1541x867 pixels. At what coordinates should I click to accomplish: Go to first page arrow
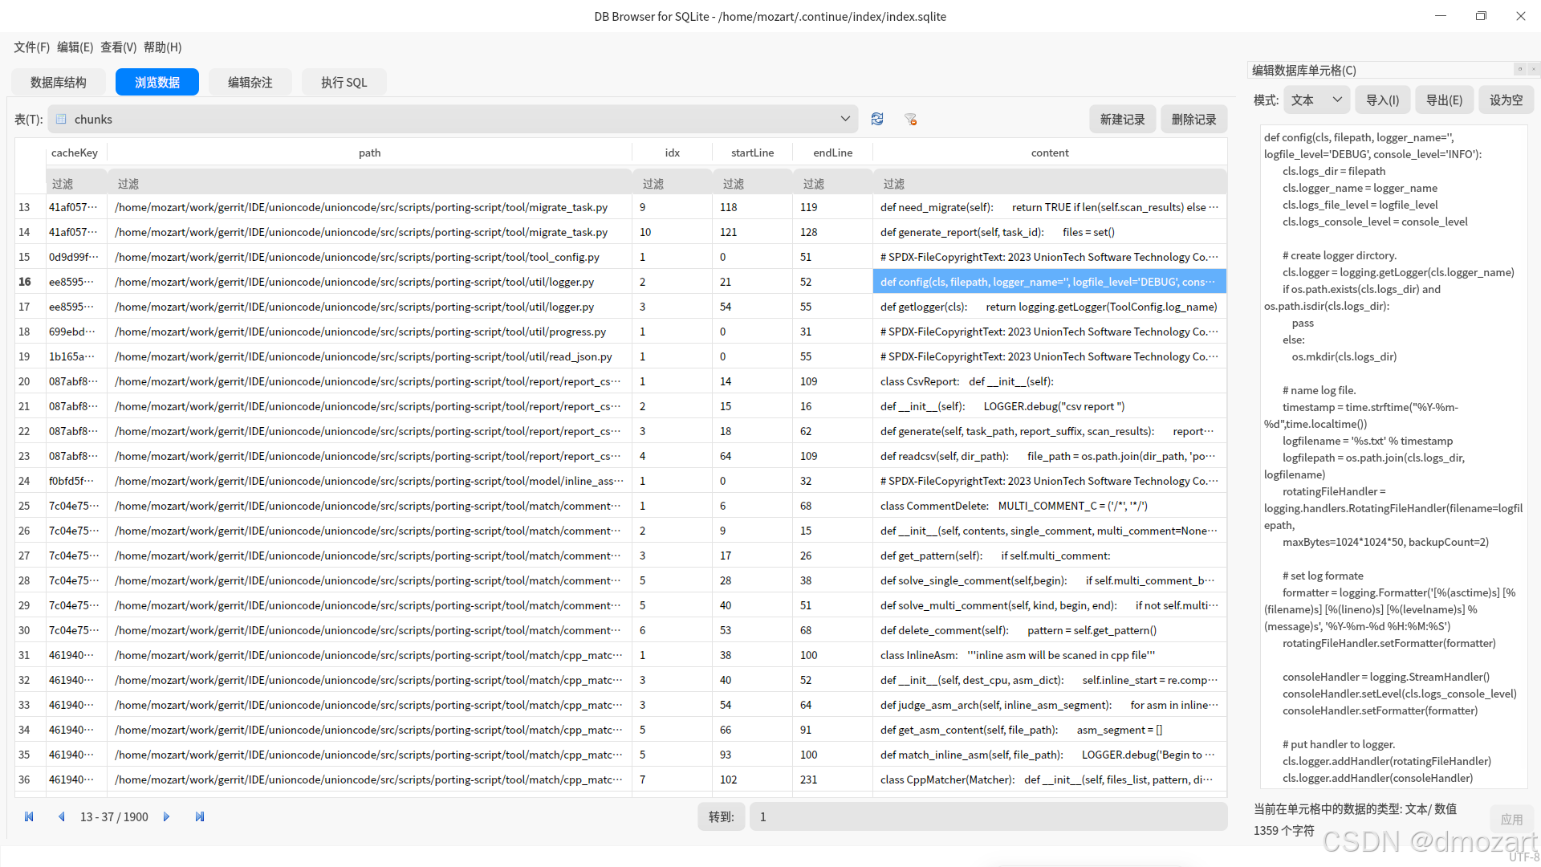pyautogui.click(x=29, y=816)
